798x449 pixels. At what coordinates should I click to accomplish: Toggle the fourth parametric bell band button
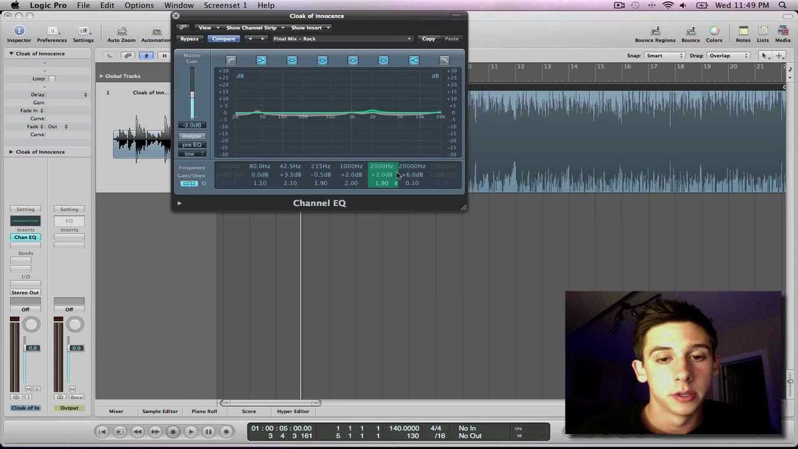pyautogui.click(x=383, y=60)
